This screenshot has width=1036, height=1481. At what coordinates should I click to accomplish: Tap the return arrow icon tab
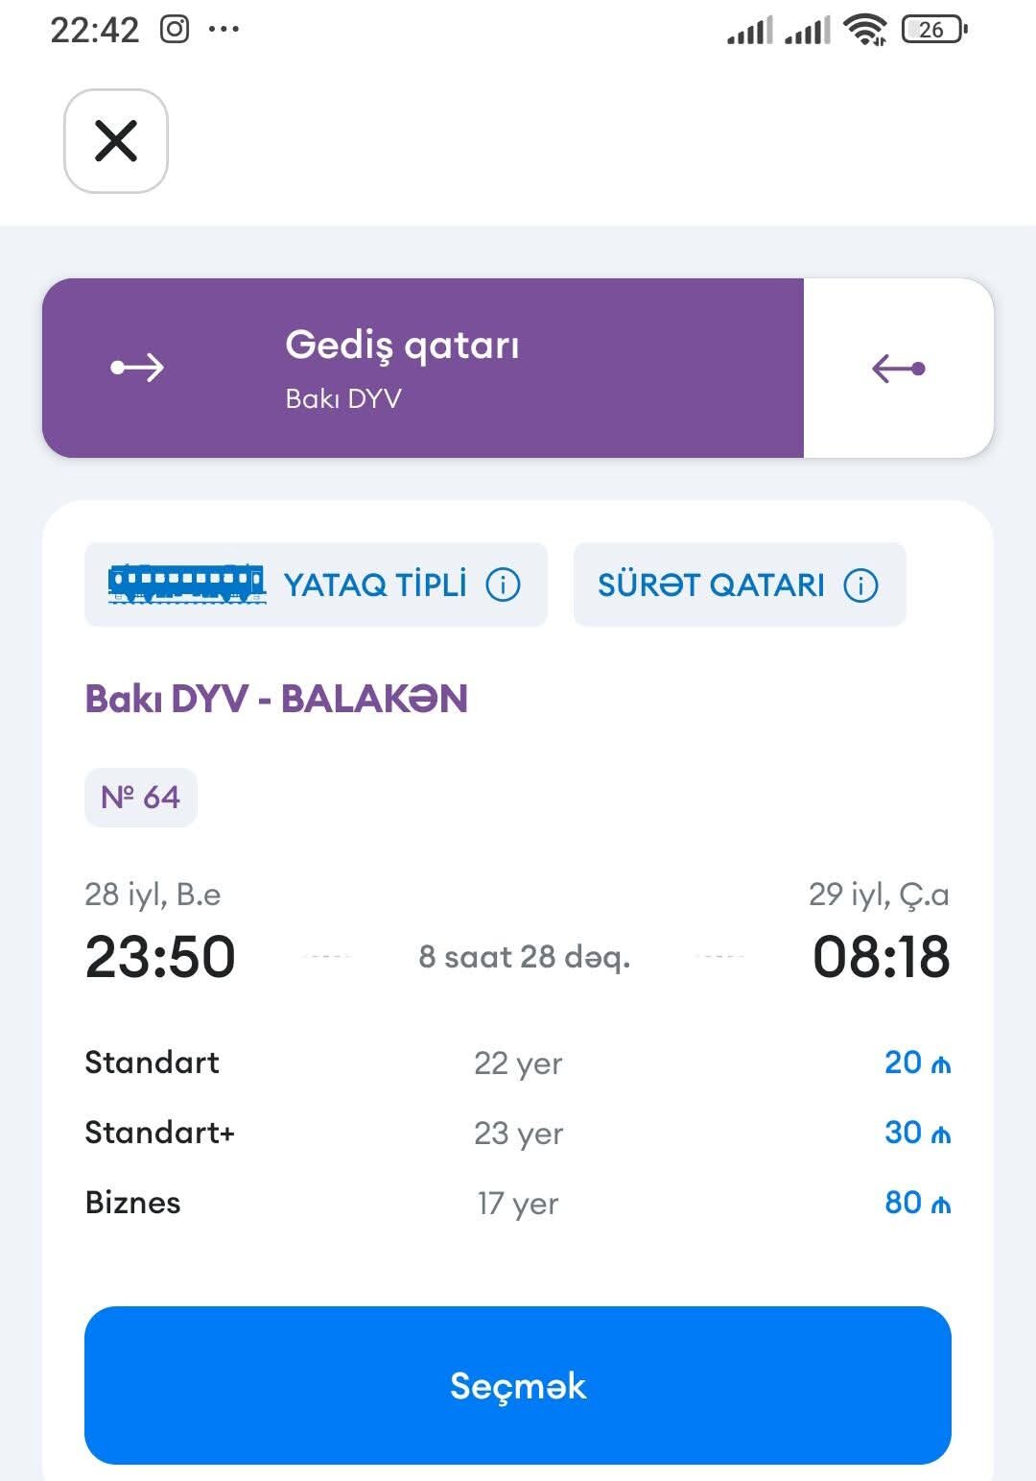tap(898, 368)
